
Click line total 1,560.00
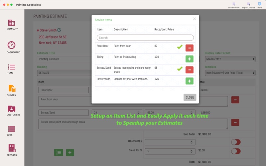pyautogui.click(x=205, y=113)
